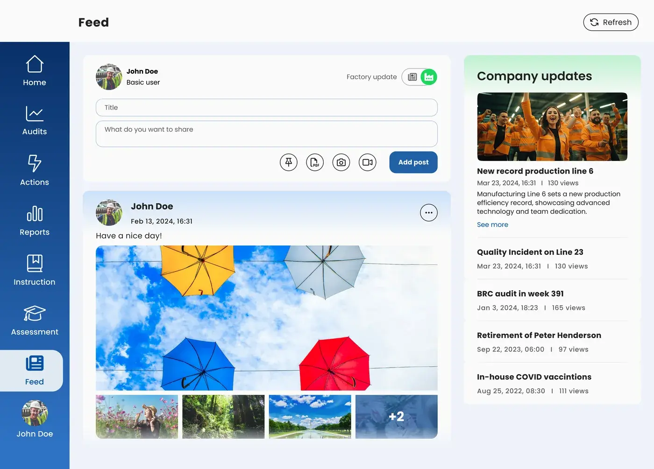Show the +2 additional photos
The height and width of the screenshot is (469, 654).
pos(397,417)
